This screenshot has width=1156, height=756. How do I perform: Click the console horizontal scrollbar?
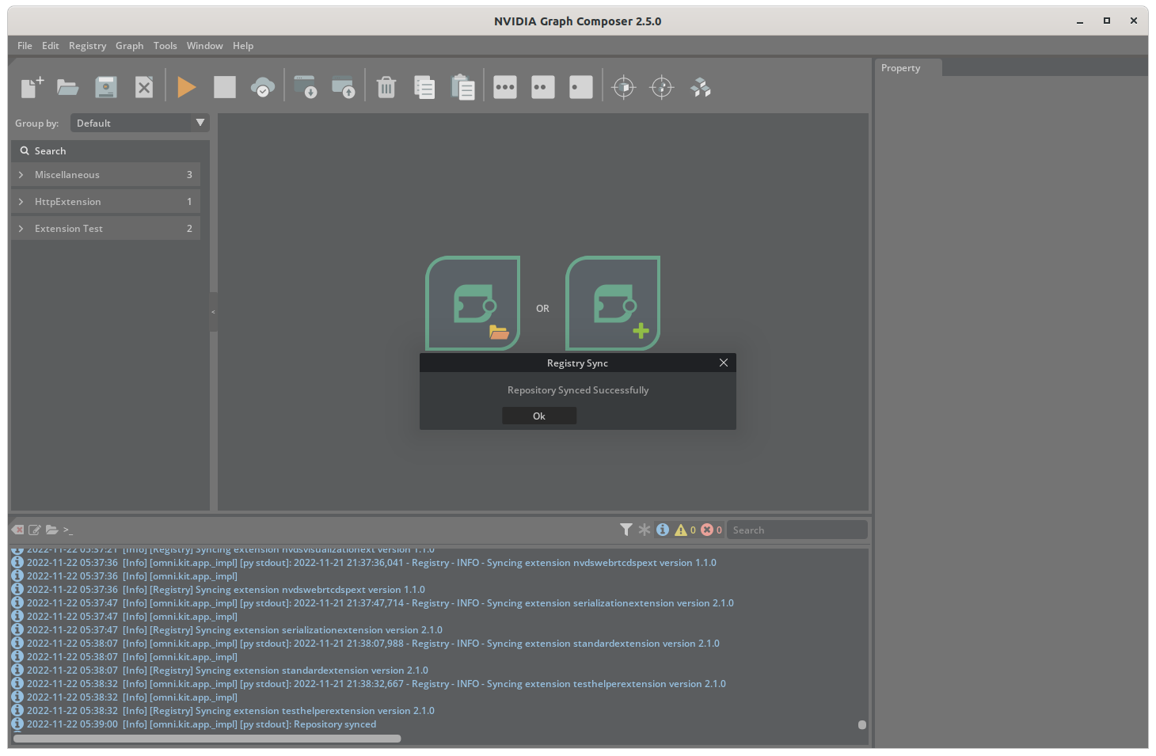pyautogui.click(x=207, y=739)
